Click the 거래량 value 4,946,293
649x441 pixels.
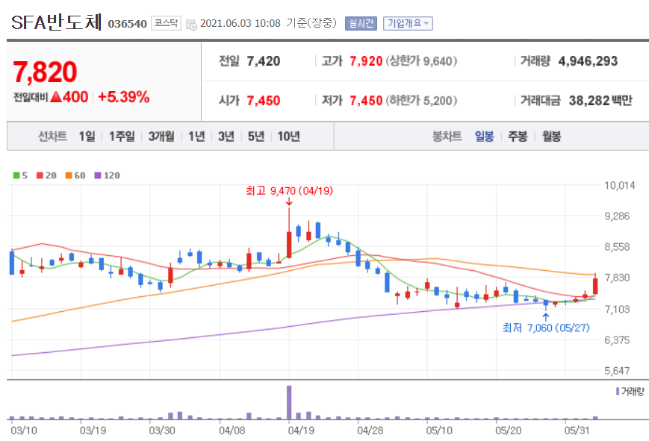588,61
